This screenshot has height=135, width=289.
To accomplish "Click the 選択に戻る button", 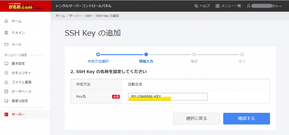I will [x=196, y=118].
